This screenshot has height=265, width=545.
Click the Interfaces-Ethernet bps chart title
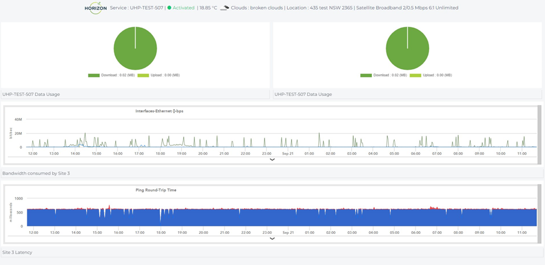click(x=159, y=111)
